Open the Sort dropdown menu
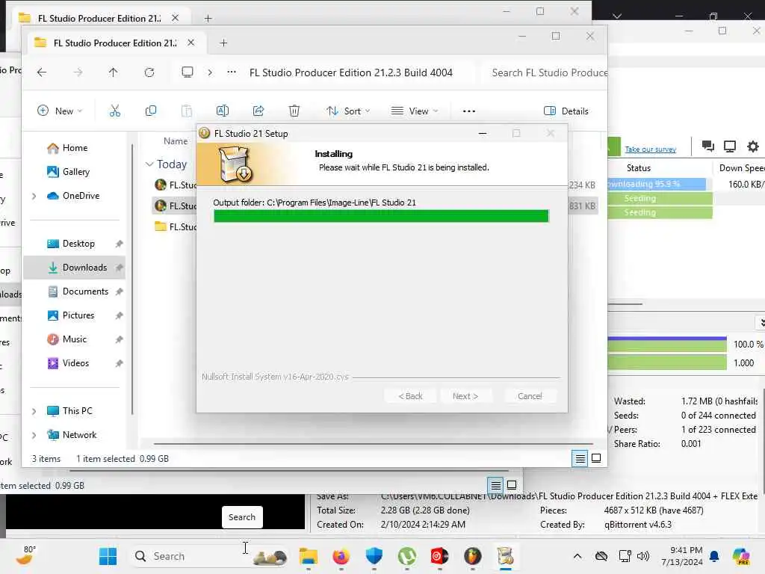The image size is (765, 574). (x=348, y=111)
